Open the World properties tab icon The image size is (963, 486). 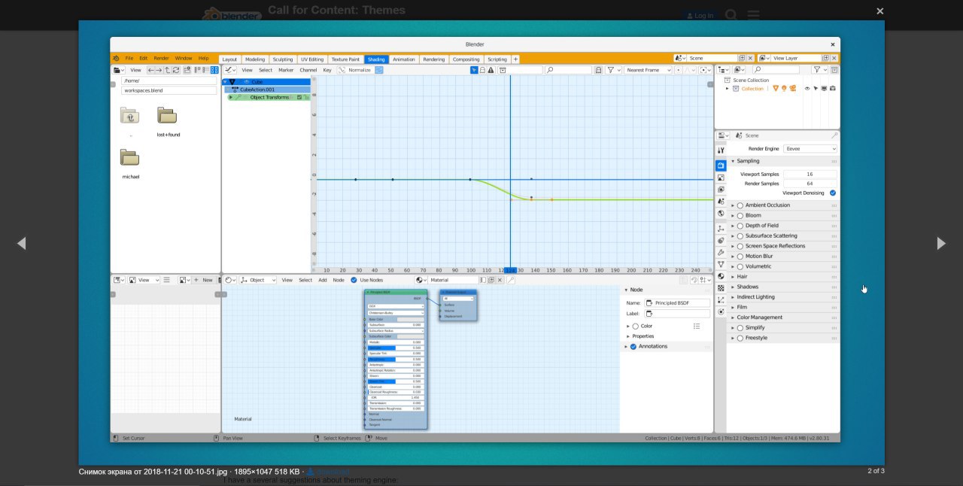point(721,213)
